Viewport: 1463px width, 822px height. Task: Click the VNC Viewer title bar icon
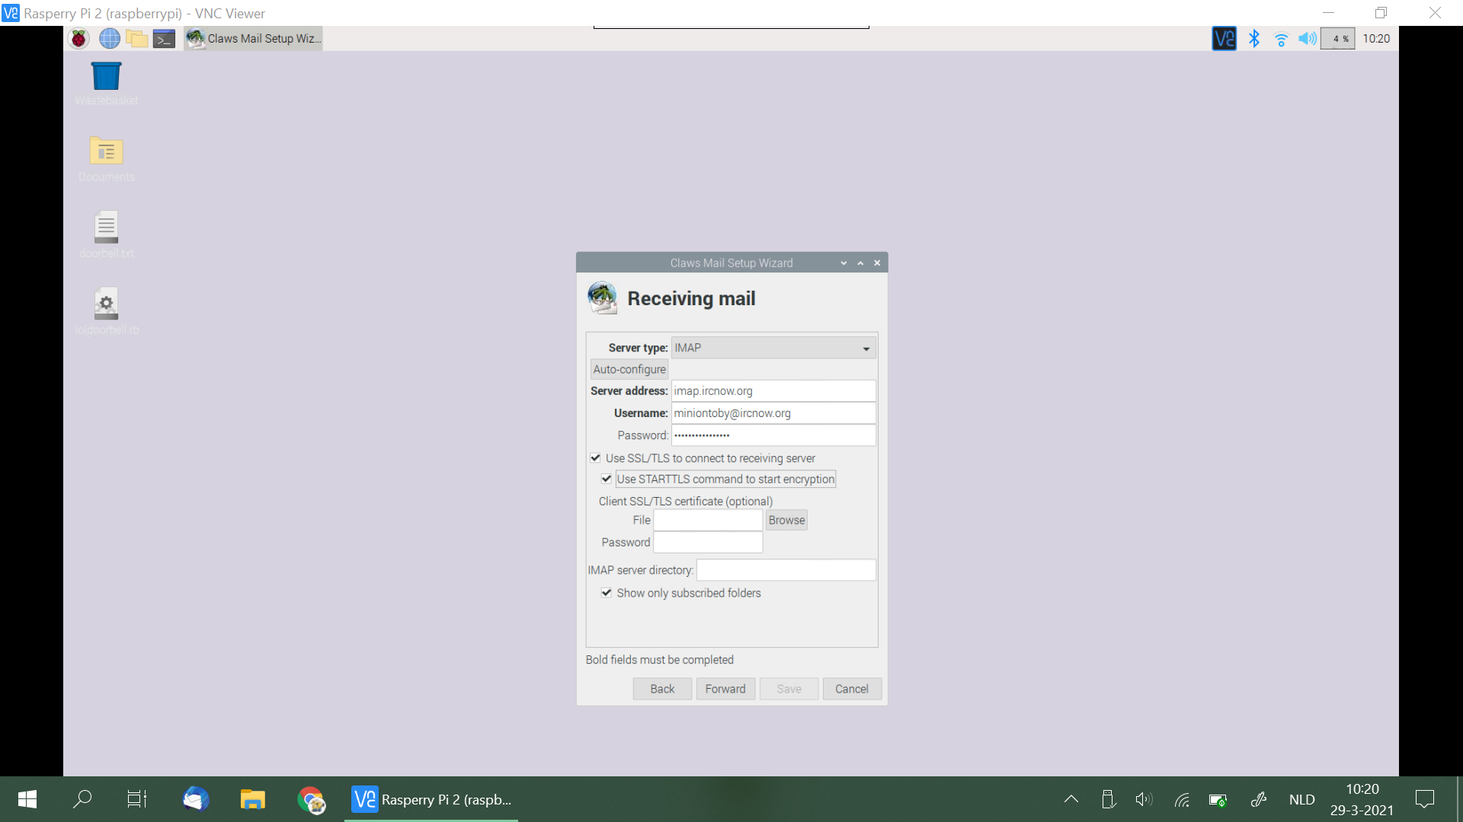[x=11, y=13]
